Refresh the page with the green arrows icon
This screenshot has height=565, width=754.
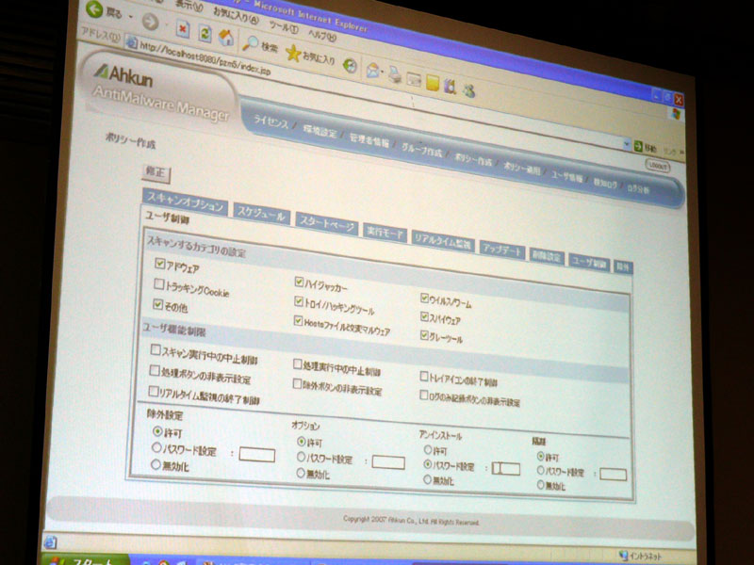(x=205, y=34)
